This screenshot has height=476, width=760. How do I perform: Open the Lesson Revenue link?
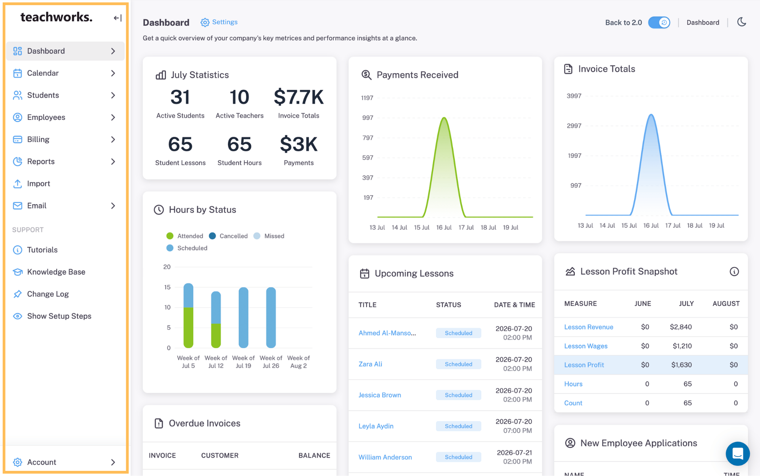pos(588,327)
